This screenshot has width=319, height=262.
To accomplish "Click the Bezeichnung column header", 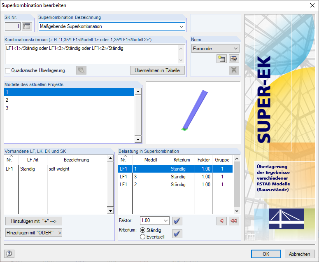I will 77,160.
